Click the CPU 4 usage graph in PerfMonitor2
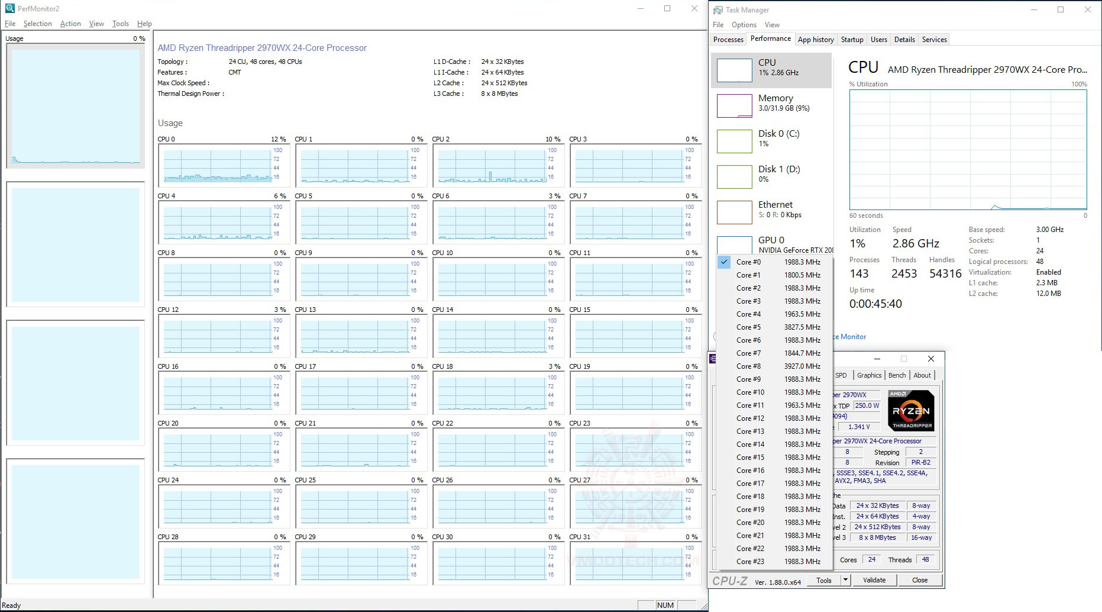 [223, 222]
